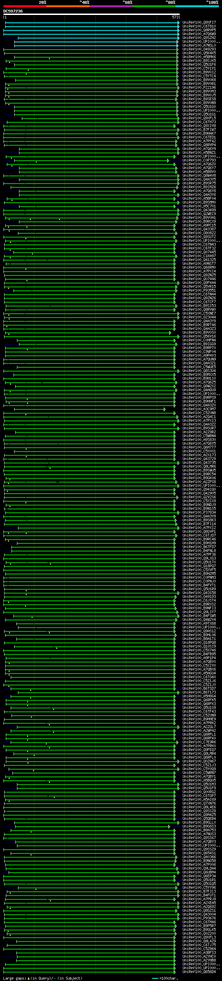
Task: Select the UniRef100_A9PC15 label
Action: tap(199, 225)
